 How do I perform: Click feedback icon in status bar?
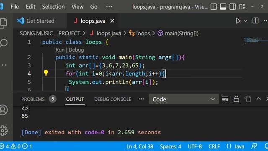(254, 146)
